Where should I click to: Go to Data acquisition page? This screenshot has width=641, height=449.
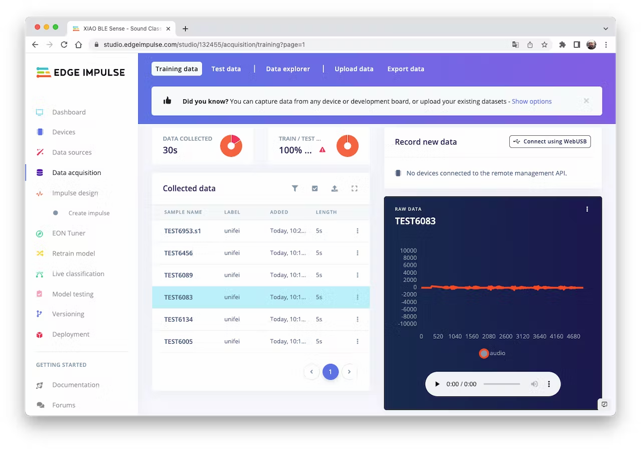click(77, 172)
